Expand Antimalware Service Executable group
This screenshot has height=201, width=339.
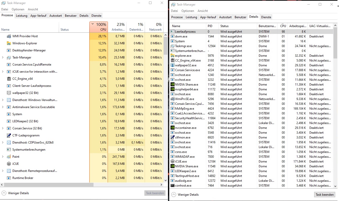point(3,107)
